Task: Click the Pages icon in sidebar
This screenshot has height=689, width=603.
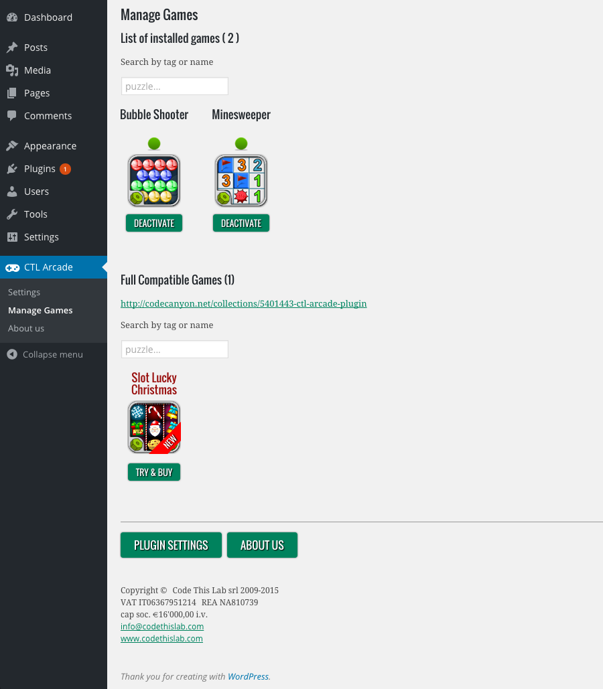Action: (12, 93)
